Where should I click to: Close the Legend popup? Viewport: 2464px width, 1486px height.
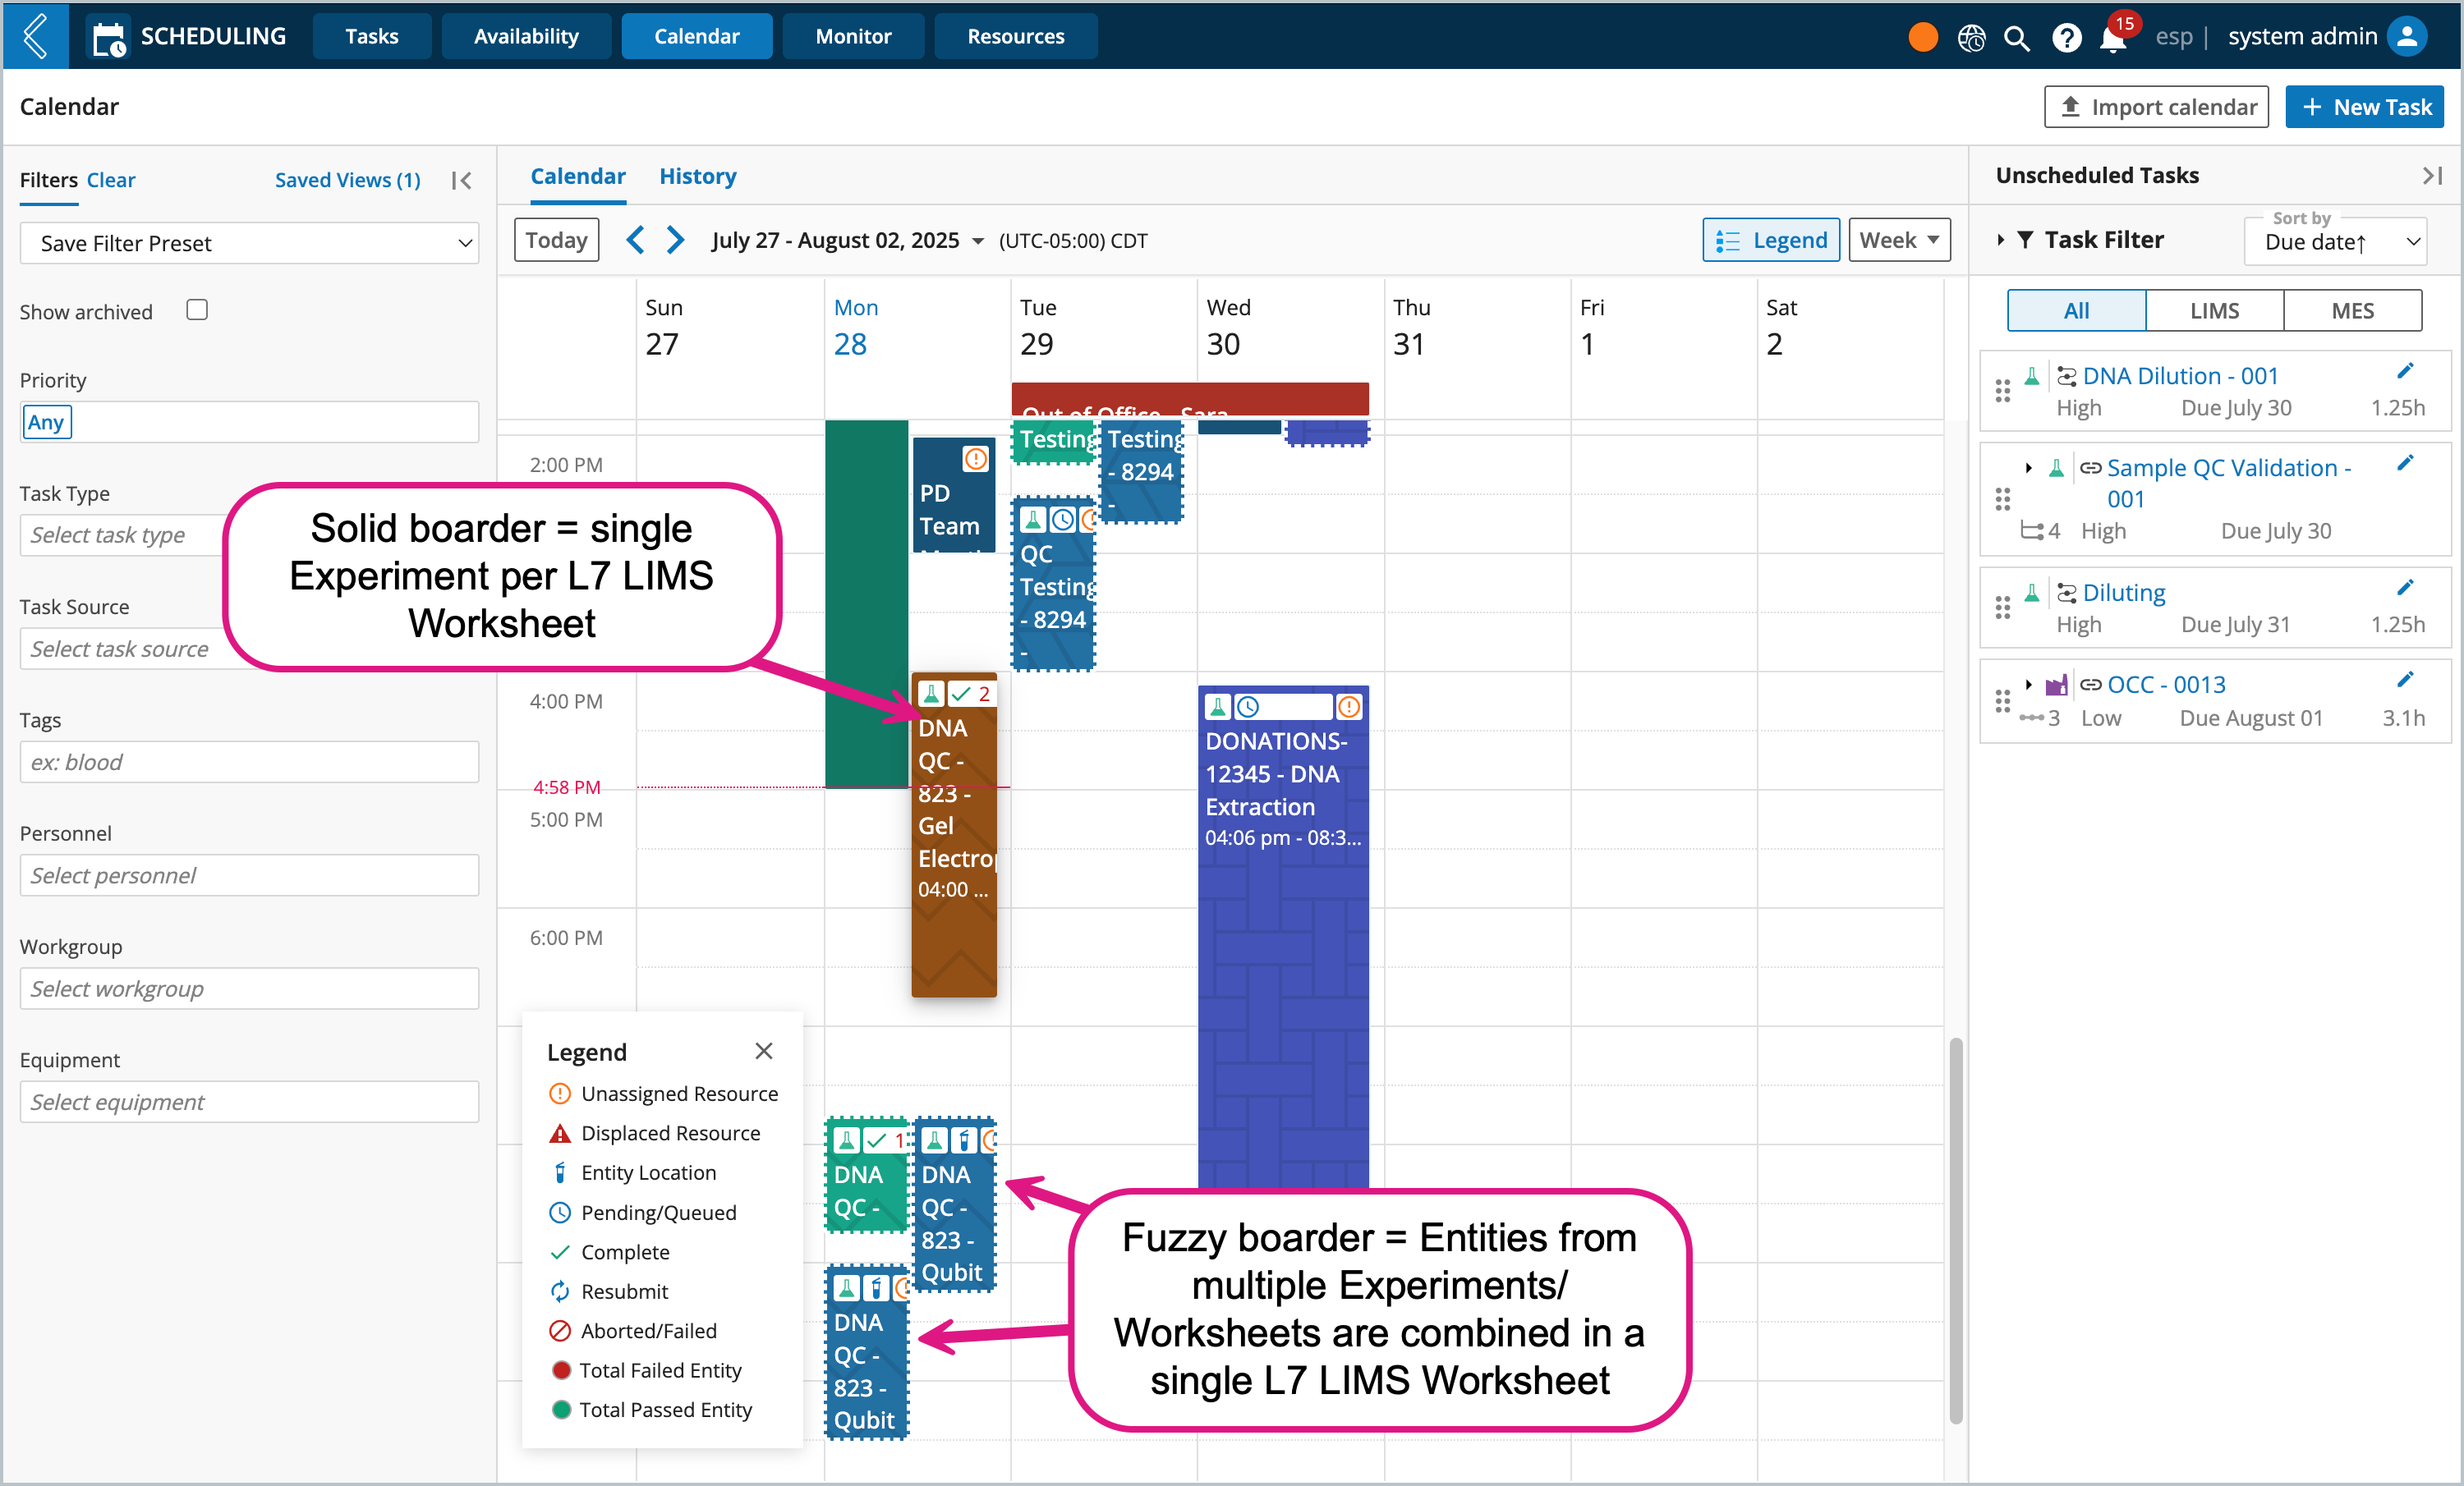click(x=764, y=1050)
